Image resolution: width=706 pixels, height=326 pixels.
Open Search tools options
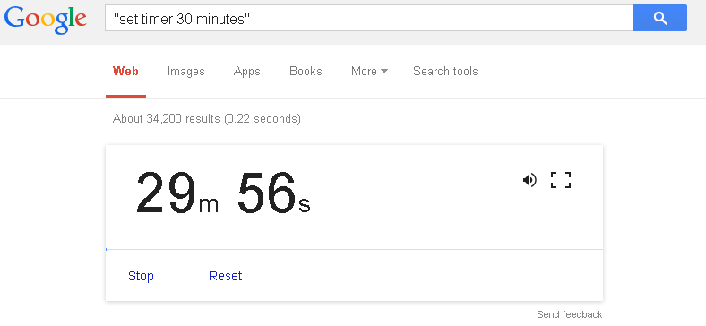coord(445,71)
